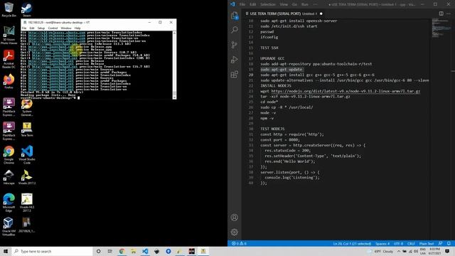Screen dimensions: 455x256
Task: Click the Ln 20, Col 1 status entry
Action: [352, 243]
